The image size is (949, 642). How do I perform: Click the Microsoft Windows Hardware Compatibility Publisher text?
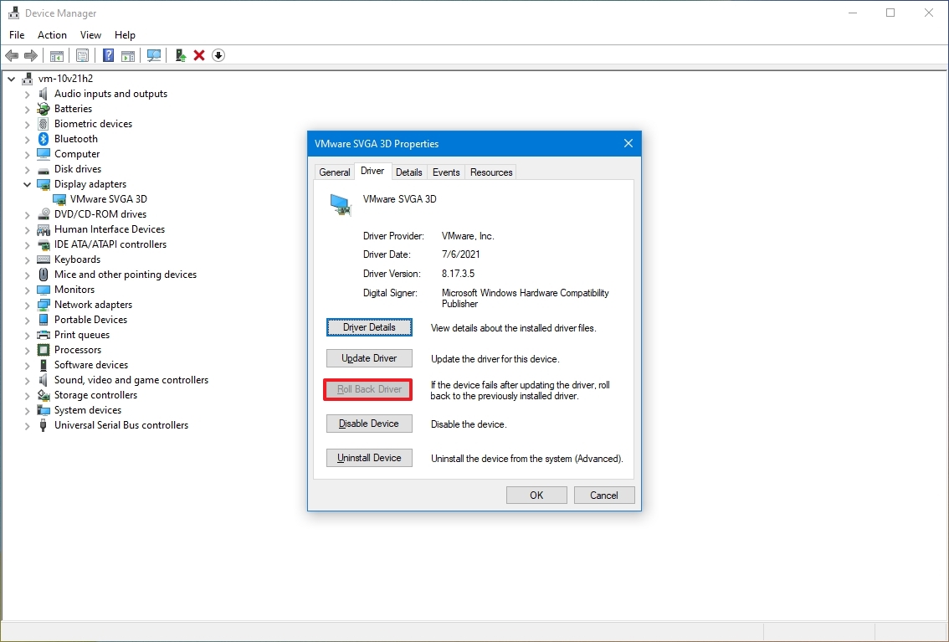[526, 298]
